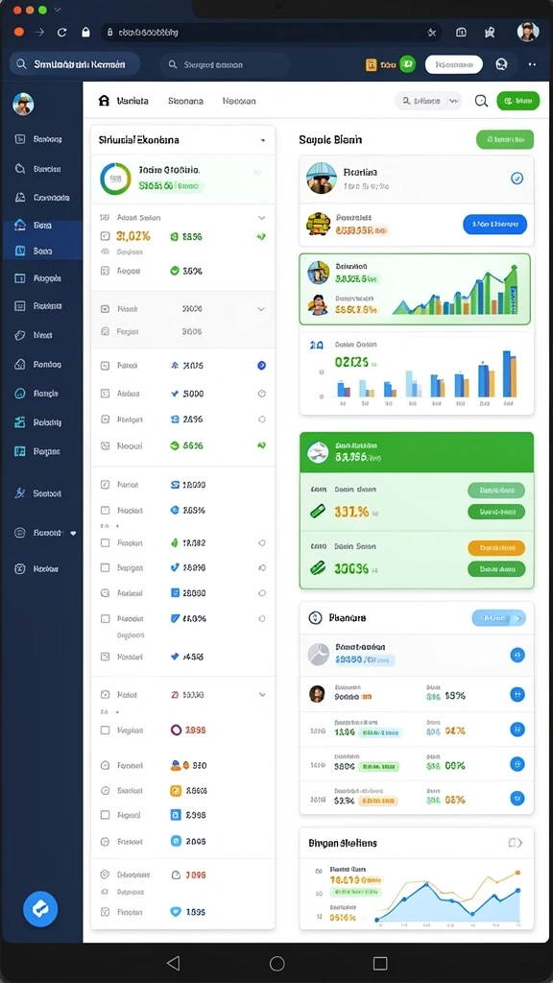Collapse the first list section chevron under donut chart
This screenshot has width=553, height=983.
click(261, 218)
